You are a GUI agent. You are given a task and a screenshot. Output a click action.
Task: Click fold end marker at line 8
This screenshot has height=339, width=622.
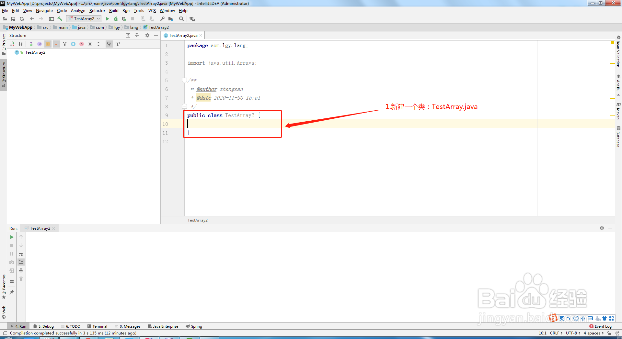click(x=184, y=106)
